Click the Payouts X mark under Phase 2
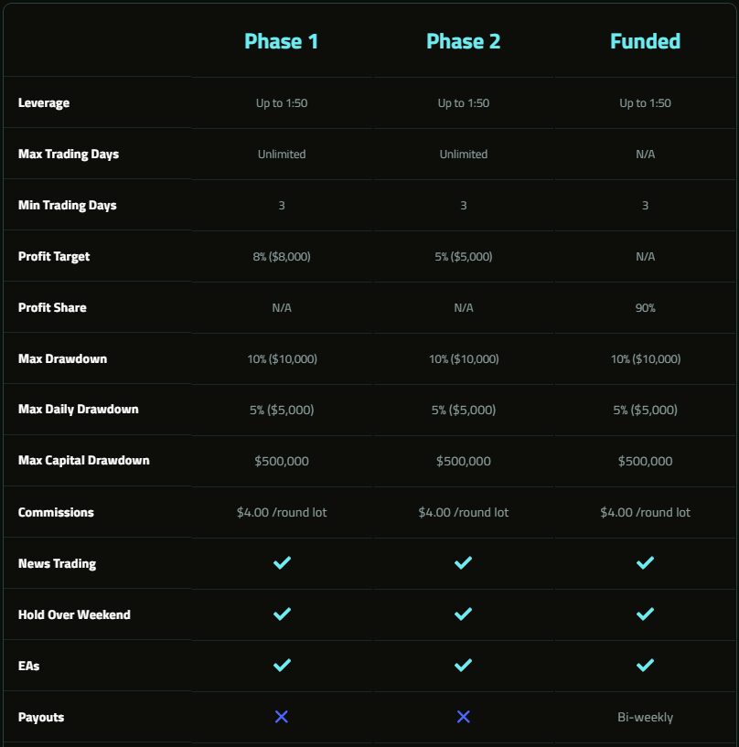 463,717
